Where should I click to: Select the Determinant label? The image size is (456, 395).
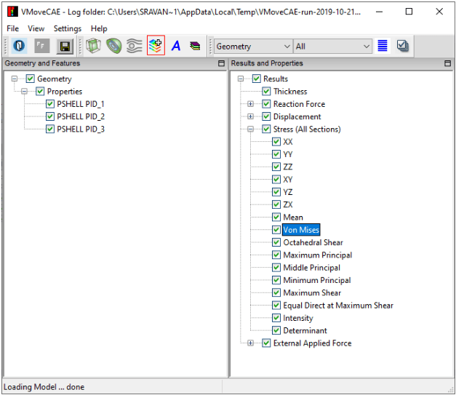[305, 331]
